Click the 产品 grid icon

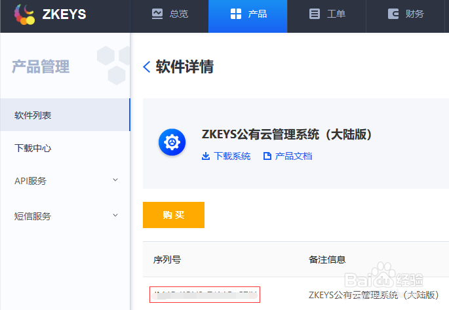(236, 14)
